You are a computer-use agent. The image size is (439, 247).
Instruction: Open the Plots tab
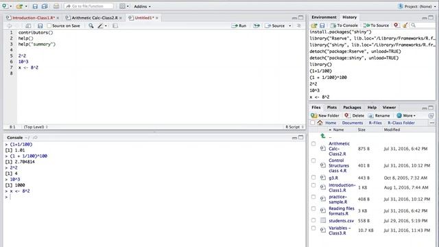tap(332, 107)
